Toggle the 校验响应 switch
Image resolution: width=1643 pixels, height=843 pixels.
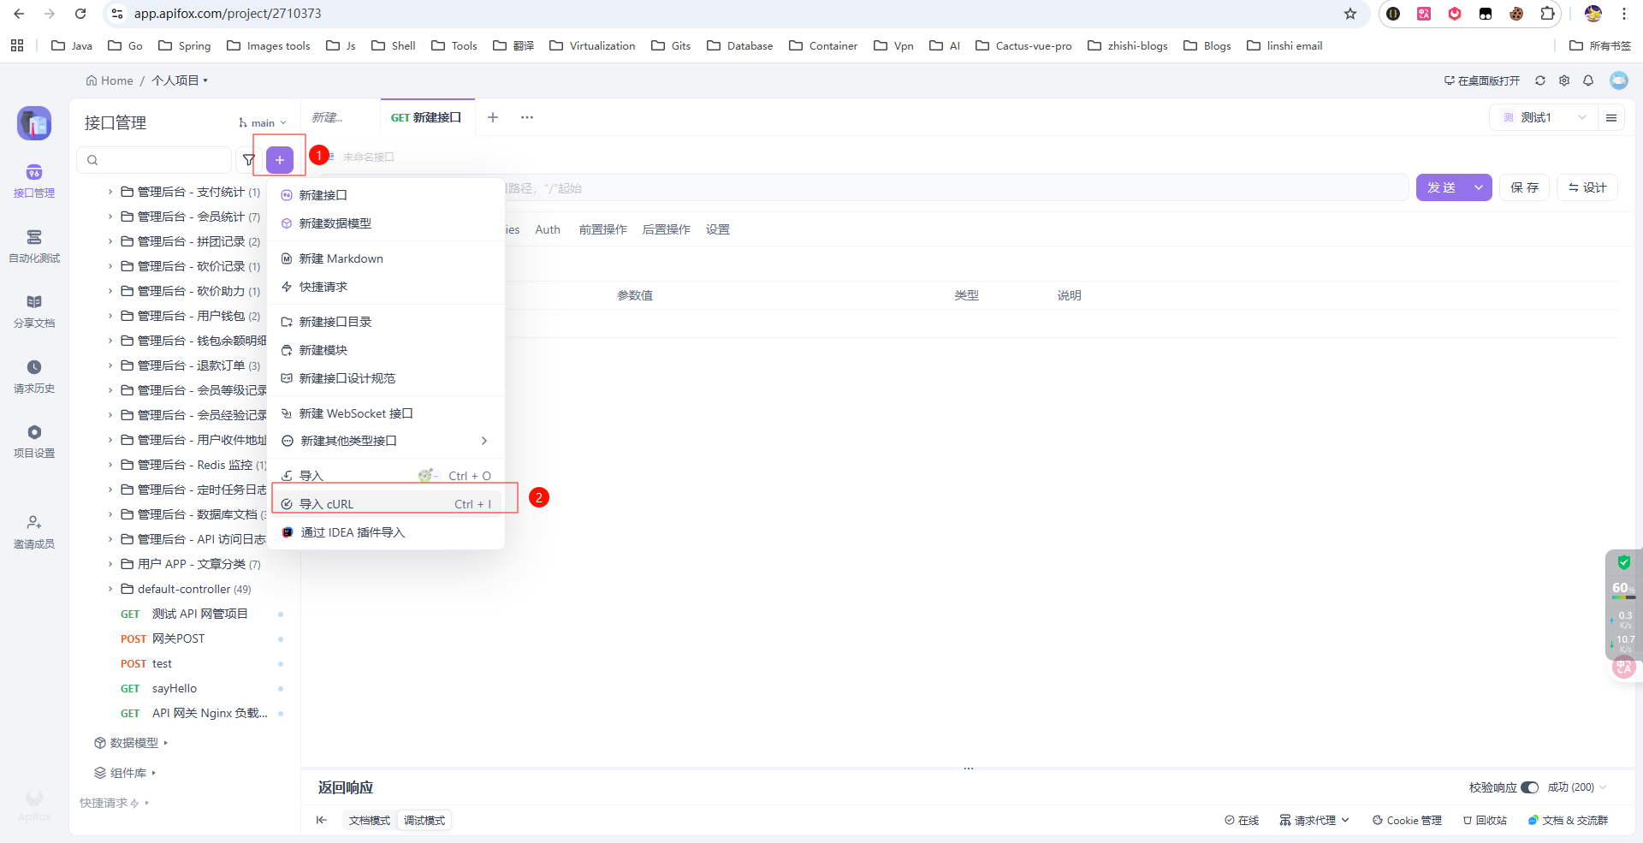1529,787
